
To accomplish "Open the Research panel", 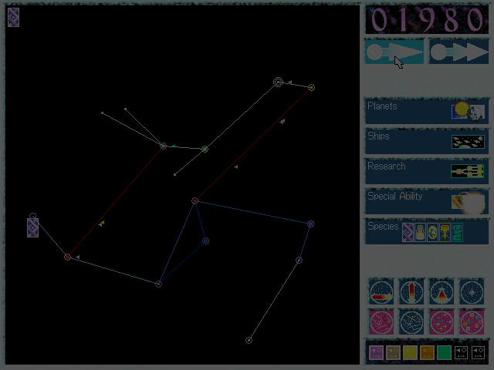I will pos(427,172).
